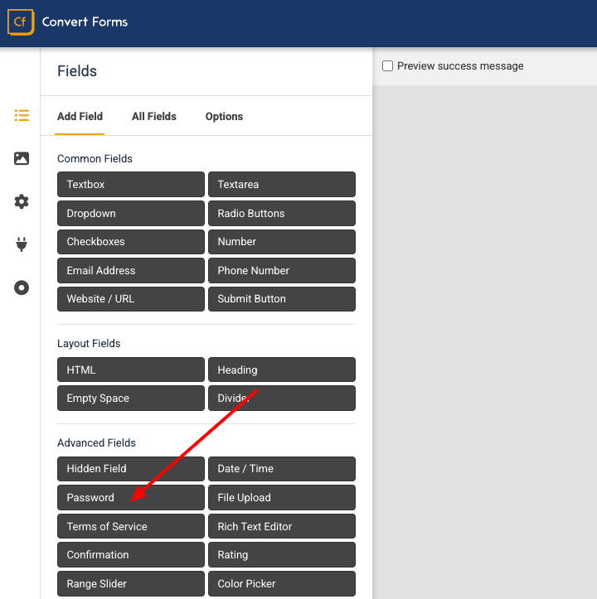Click the Convert Forms logo icon

(20, 22)
